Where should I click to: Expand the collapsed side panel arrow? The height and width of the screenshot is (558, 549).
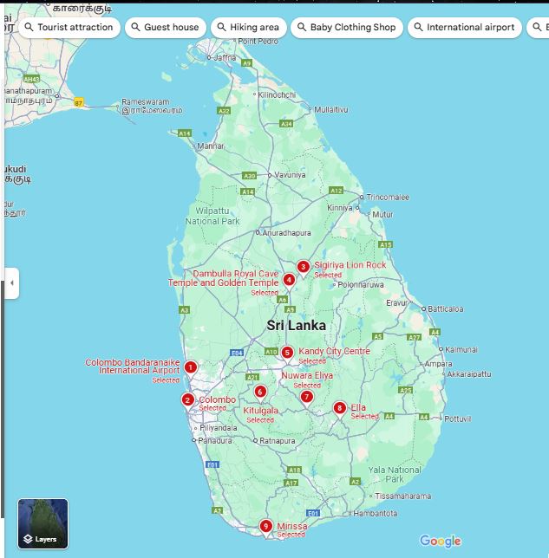click(x=12, y=283)
